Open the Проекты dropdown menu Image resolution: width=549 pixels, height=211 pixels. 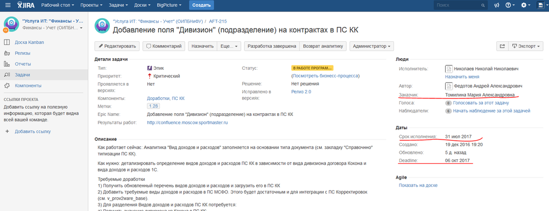91,5
